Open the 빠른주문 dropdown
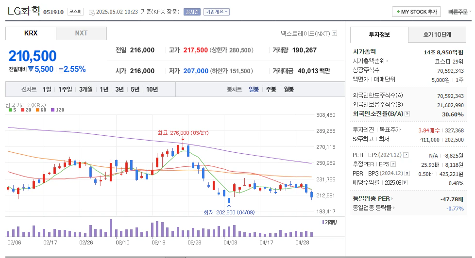 click(x=459, y=12)
